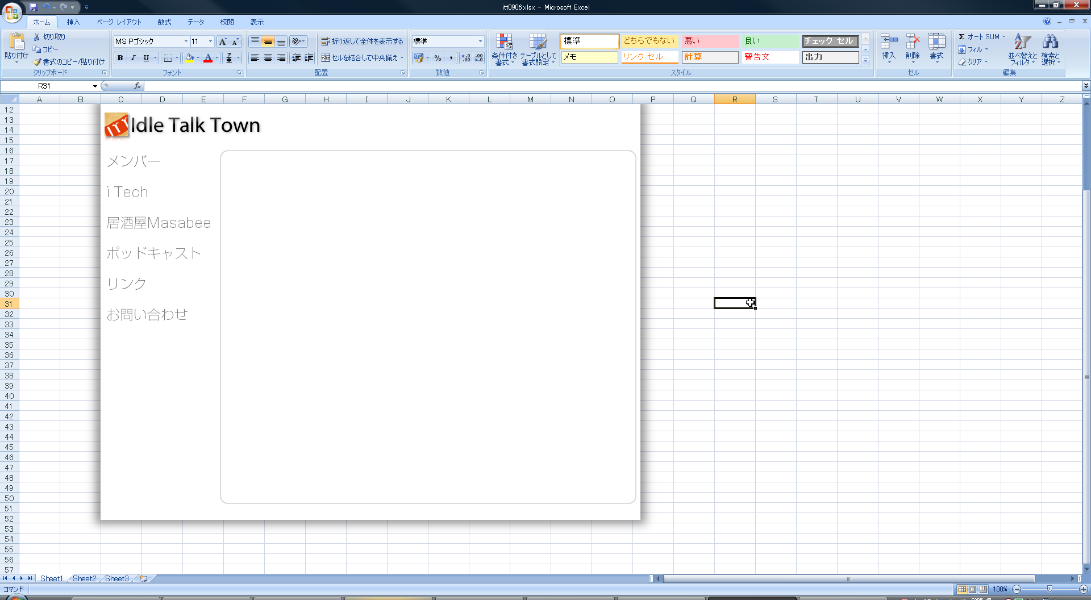Click the Decrease Decimal icon

tap(478, 58)
